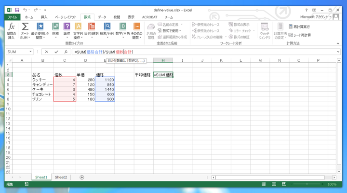The image size is (347, 193).
Task: Switch to the Team (チーム) tab
Action: point(169,17)
